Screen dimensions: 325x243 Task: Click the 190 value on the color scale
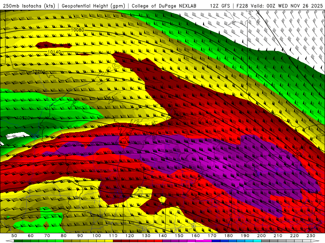point(245,236)
